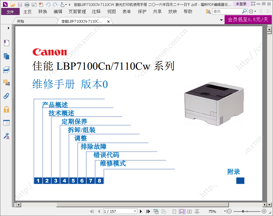273x216 pixels.
Task: Jump to the first page
Action: pyautogui.click(x=92, y=211)
